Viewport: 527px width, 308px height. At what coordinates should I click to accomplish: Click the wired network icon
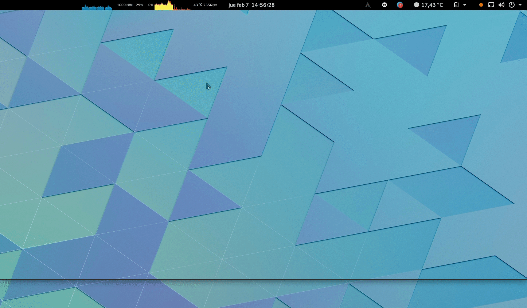pos(491,5)
